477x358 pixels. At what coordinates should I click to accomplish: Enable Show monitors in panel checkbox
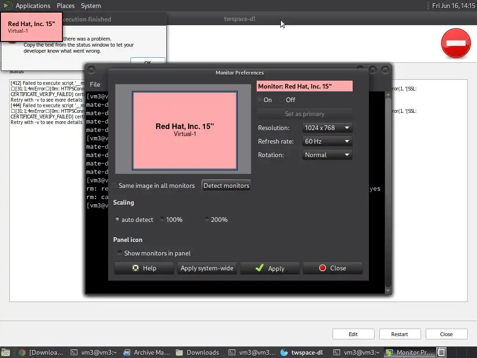coord(120,253)
